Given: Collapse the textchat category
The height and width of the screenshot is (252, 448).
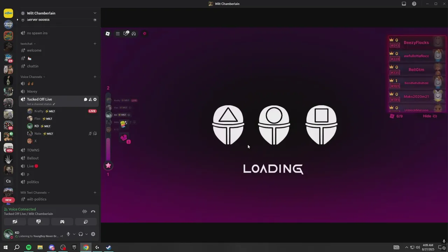Looking at the screenshot, I should point(28,44).
